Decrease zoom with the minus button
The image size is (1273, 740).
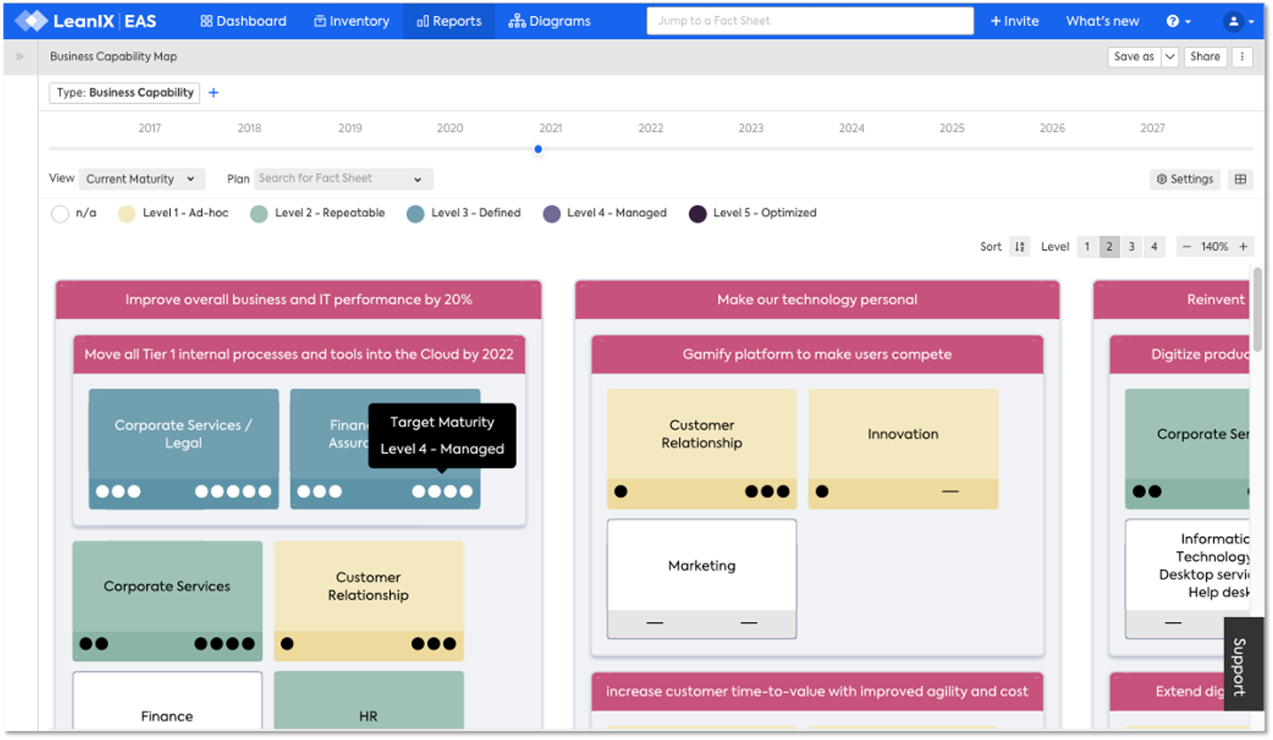click(x=1186, y=247)
